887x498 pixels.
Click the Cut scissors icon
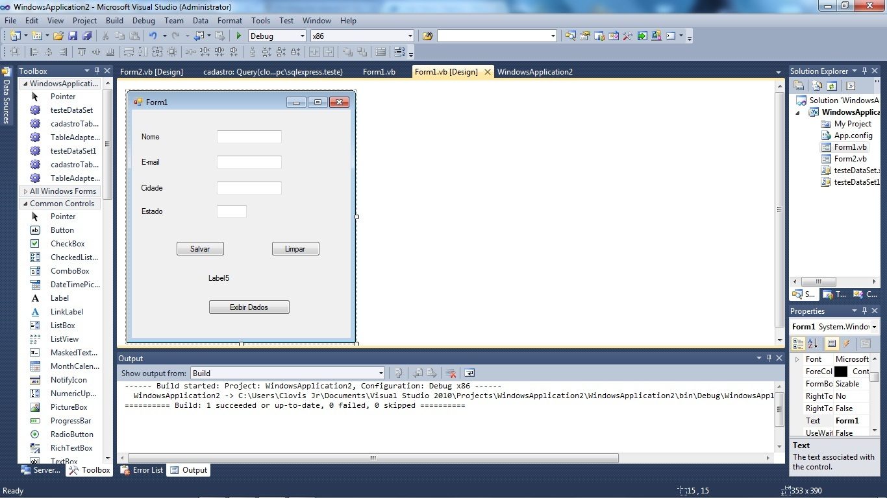105,36
